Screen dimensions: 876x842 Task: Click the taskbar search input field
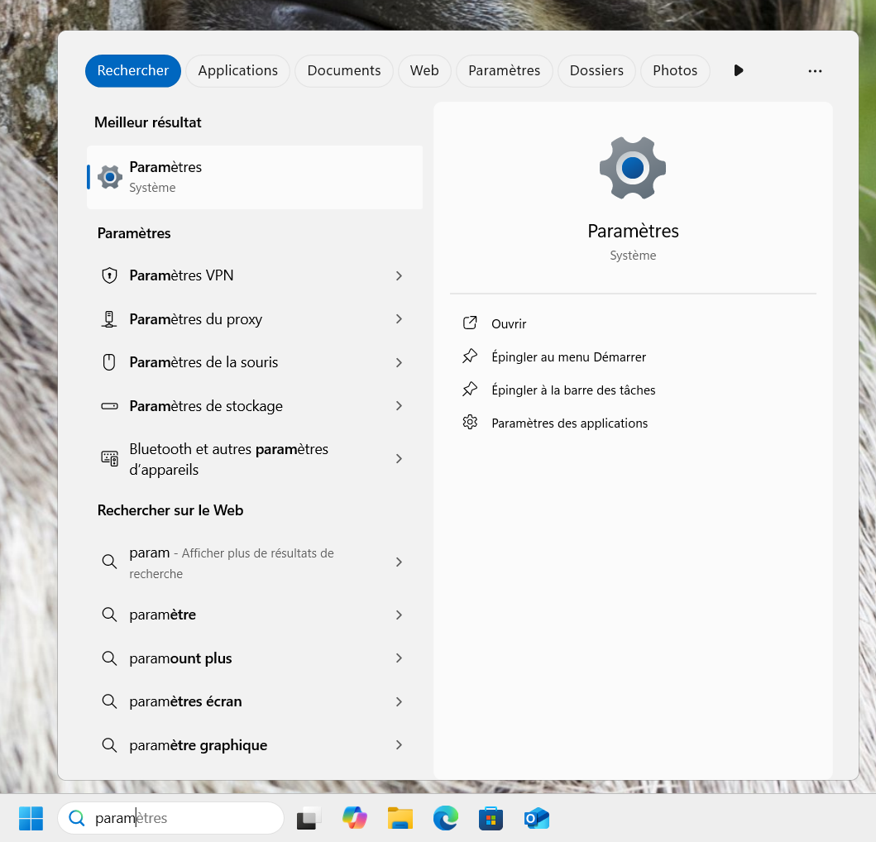pos(182,818)
